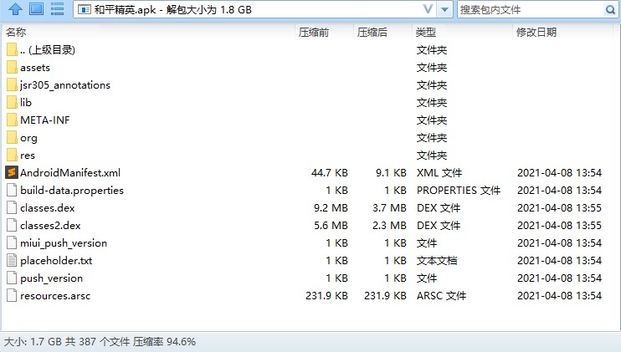Select the assets folder name
The height and width of the screenshot is (352, 621).
click(35, 68)
